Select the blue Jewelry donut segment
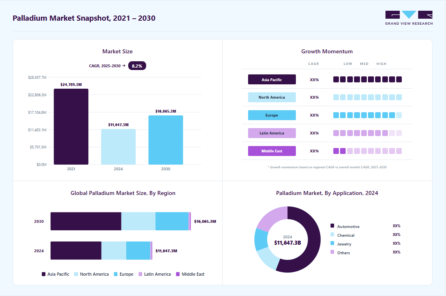The width and height of the screenshot is (446, 296). click(261, 240)
